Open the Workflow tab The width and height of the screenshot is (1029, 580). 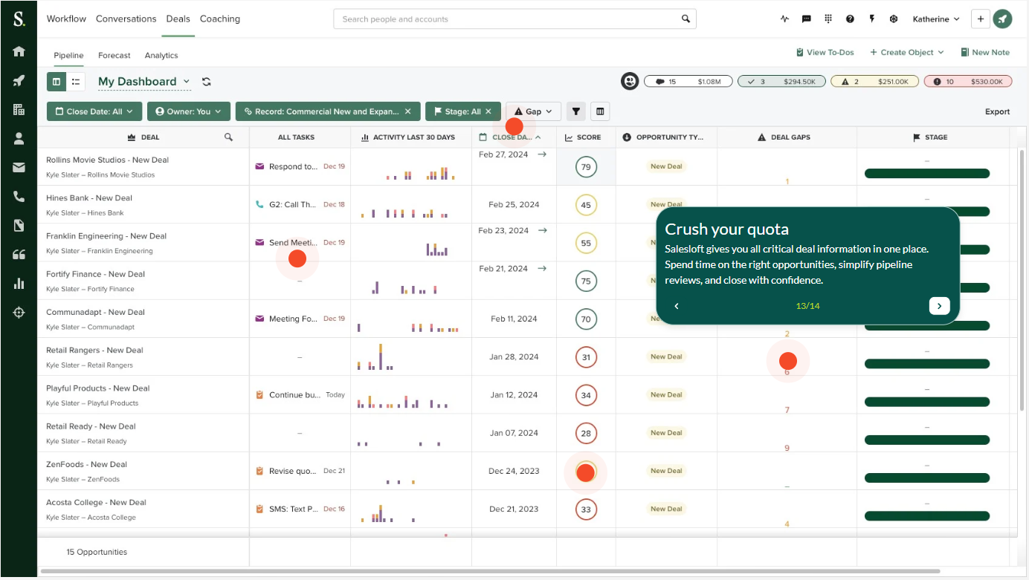(x=66, y=19)
